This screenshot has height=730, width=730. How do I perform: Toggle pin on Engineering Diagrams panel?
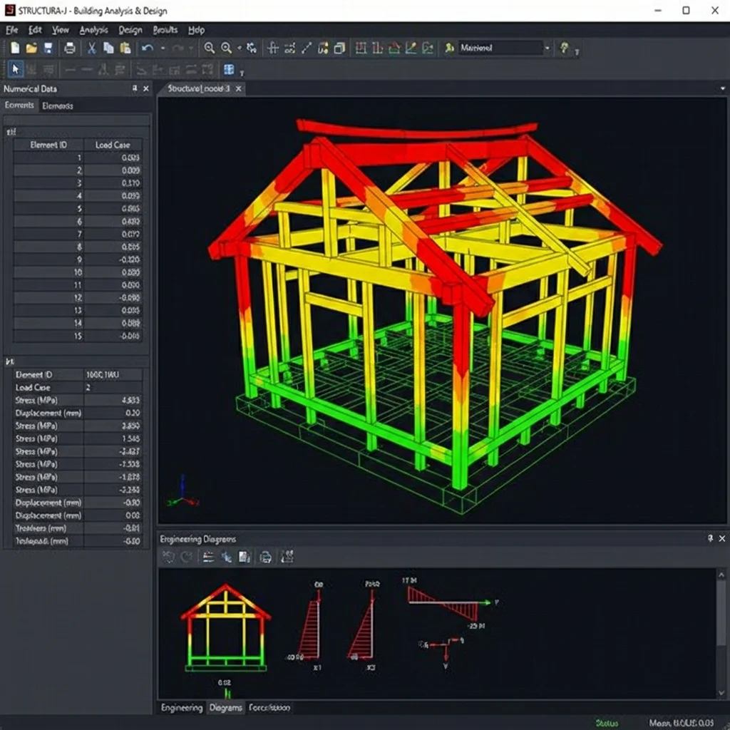pyautogui.click(x=710, y=539)
